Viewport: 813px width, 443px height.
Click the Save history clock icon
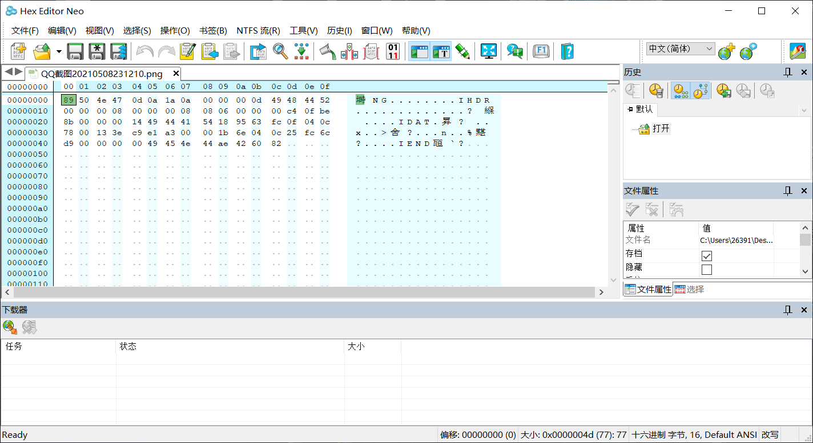click(x=724, y=91)
